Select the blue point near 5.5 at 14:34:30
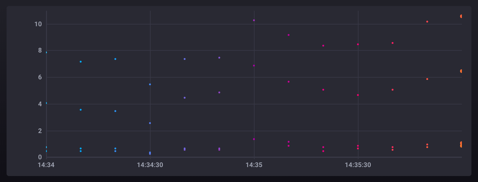 [x=150, y=84]
